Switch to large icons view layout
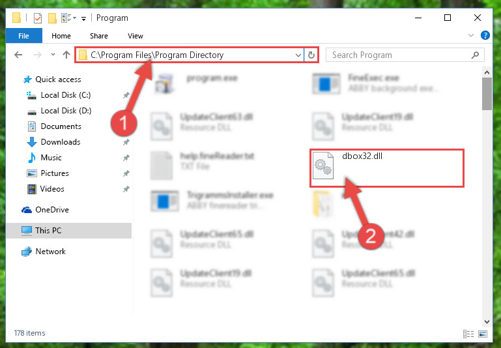The image size is (501, 348). (483, 334)
